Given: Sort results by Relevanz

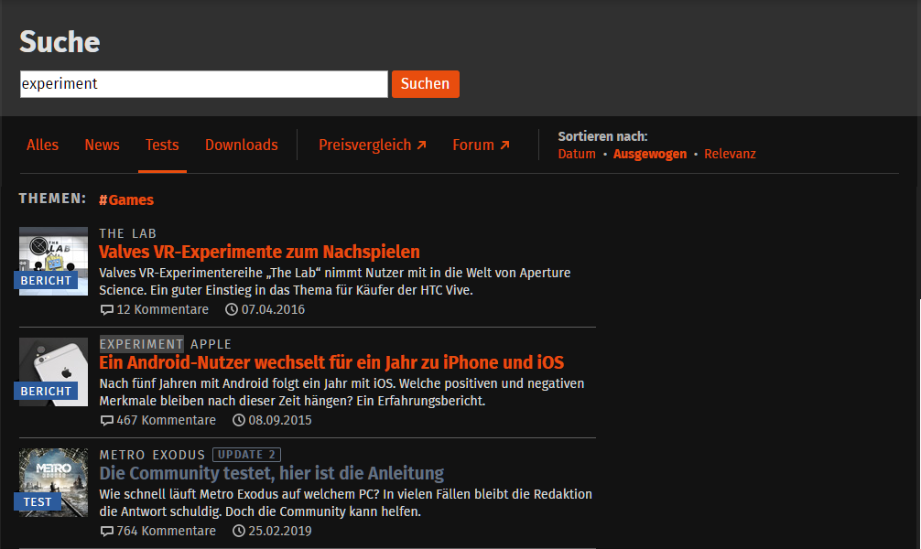Looking at the screenshot, I should [x=730, y=154].
